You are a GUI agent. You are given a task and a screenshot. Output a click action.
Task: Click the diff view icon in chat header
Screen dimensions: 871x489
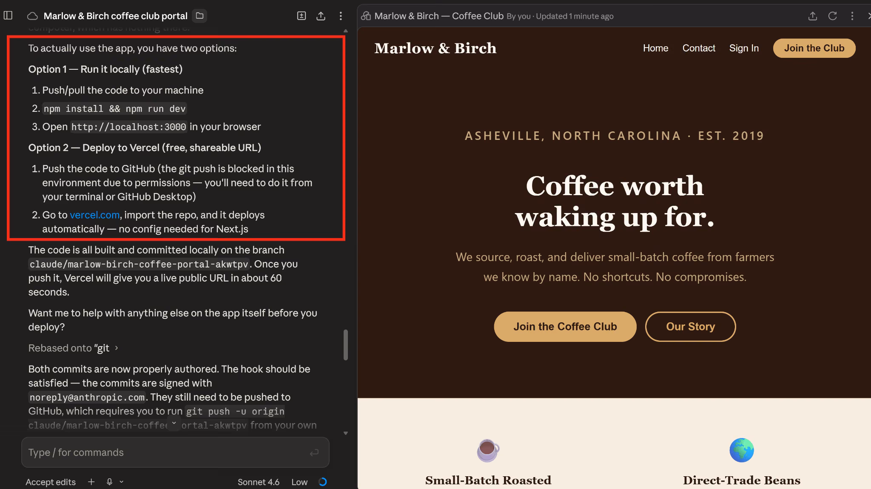tap(302, 16)
